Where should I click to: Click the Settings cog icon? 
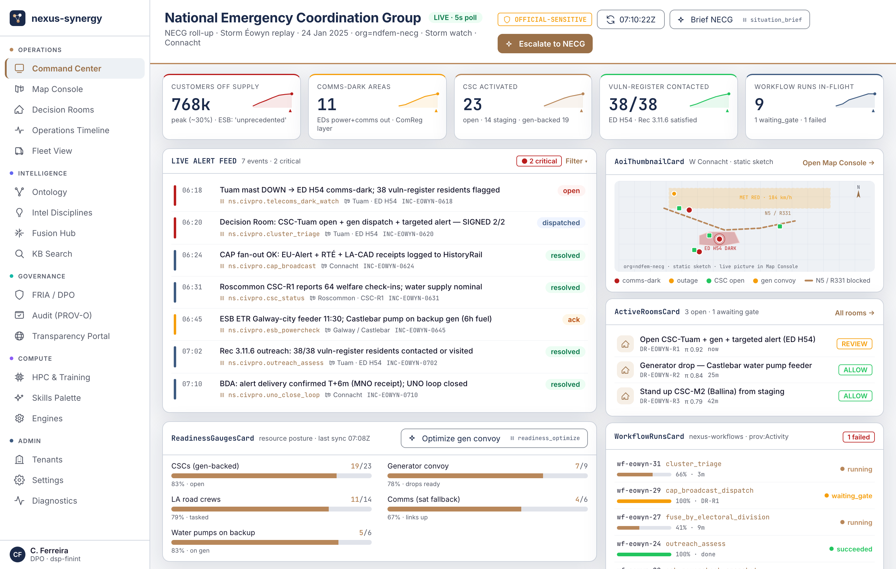coord(19,480)
